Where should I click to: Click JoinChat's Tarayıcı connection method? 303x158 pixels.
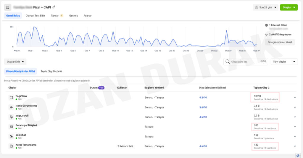point(149,136)
